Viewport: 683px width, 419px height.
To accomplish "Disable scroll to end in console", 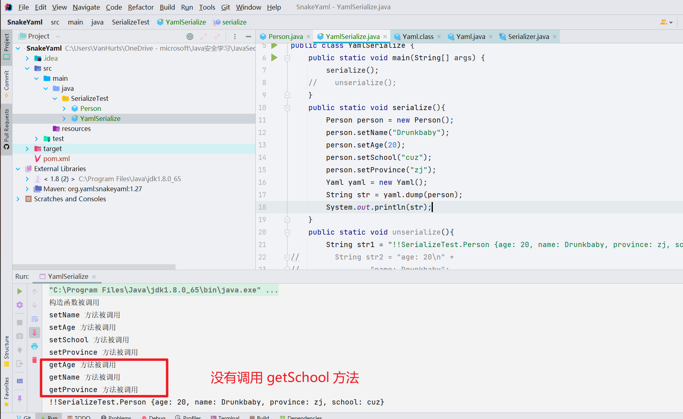I will (35, 332).
